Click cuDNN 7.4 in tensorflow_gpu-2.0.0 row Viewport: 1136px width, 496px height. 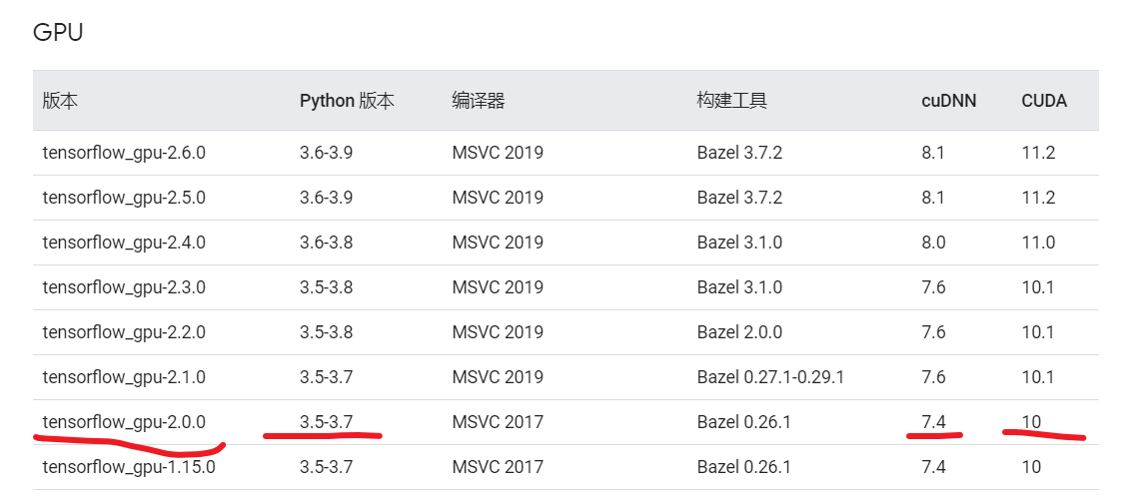[933, 422]
